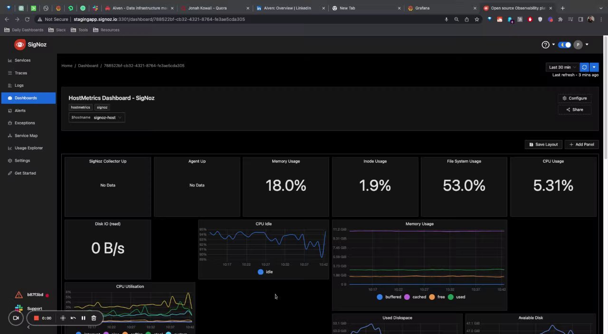Viewport: 608px width, 334px height.
Task: Click Add Panel button
Action: point(582,144)
